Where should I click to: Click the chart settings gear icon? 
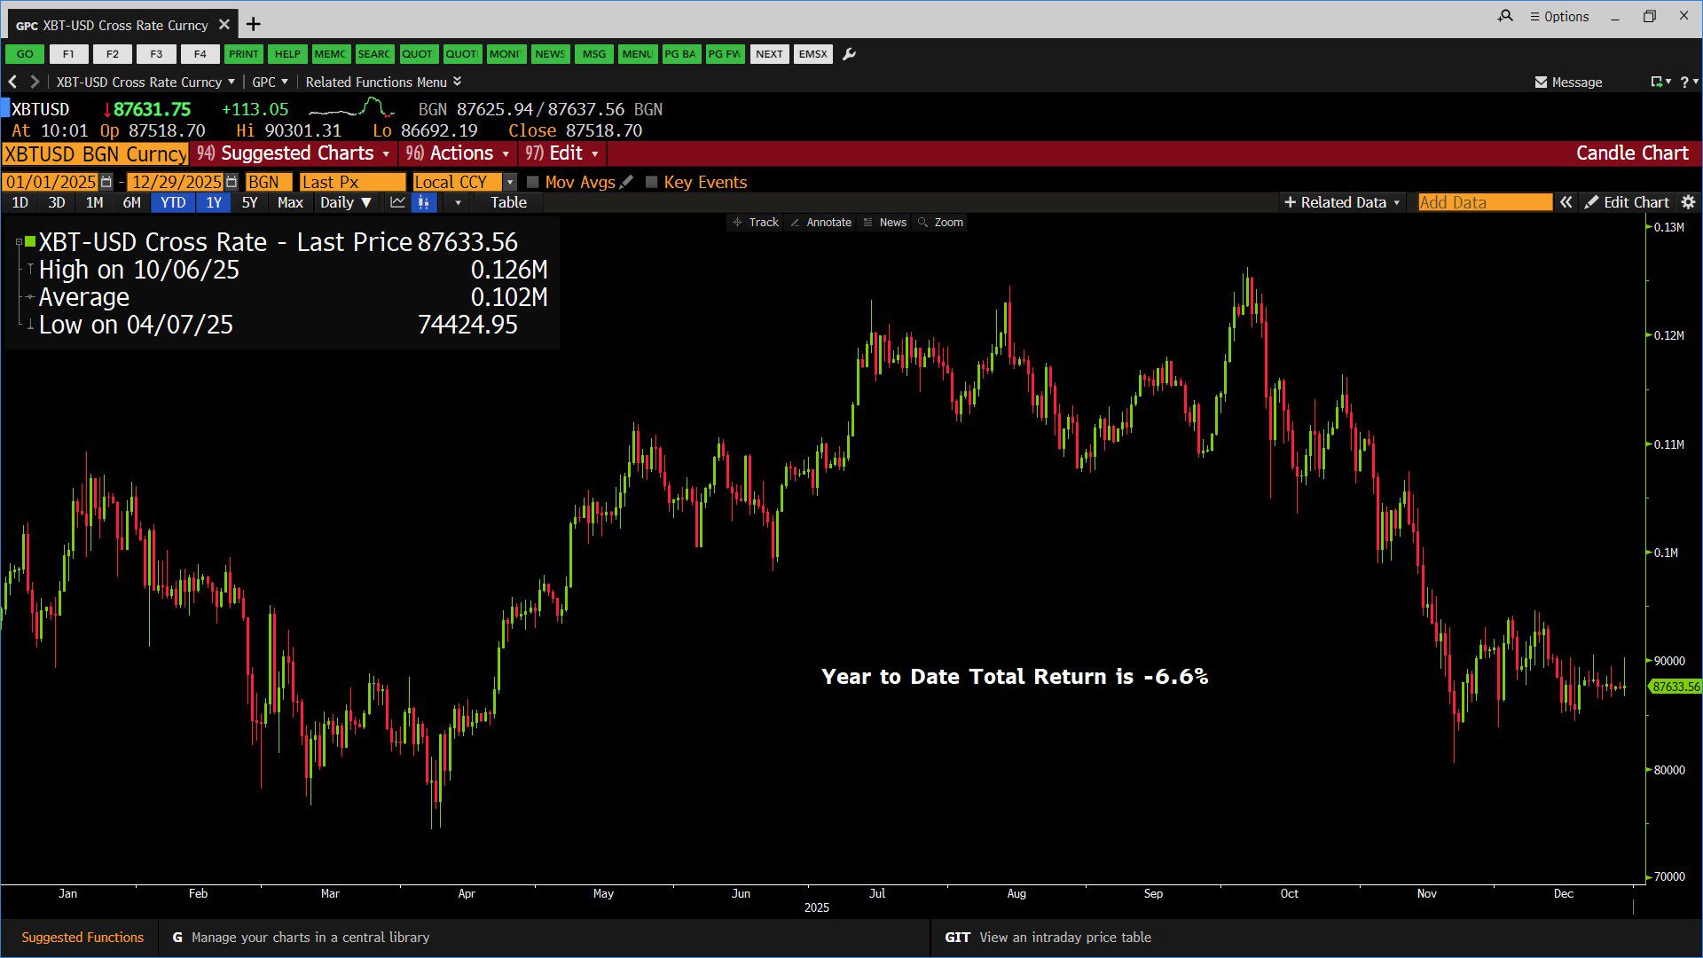[1688, 202]
